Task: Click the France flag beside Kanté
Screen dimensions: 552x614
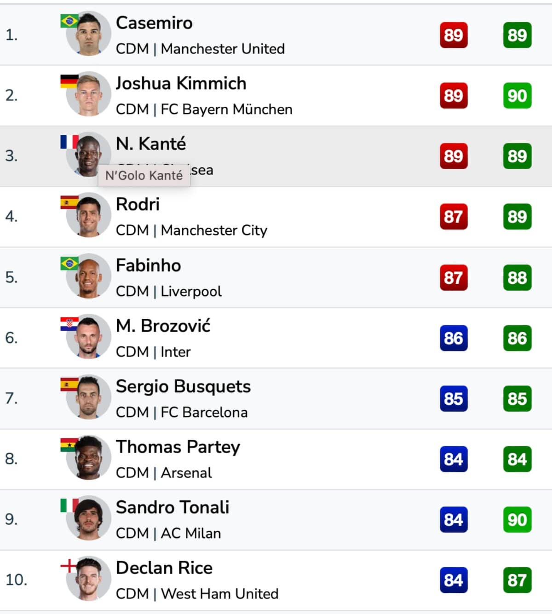Action: pyautogui.click(x=69, y=142)
